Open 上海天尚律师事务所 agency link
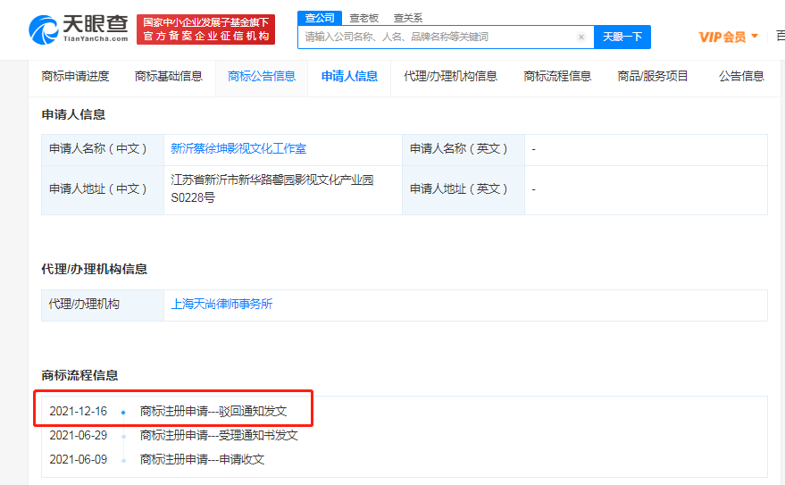This screenshot has width=785, height=485. 221,304
